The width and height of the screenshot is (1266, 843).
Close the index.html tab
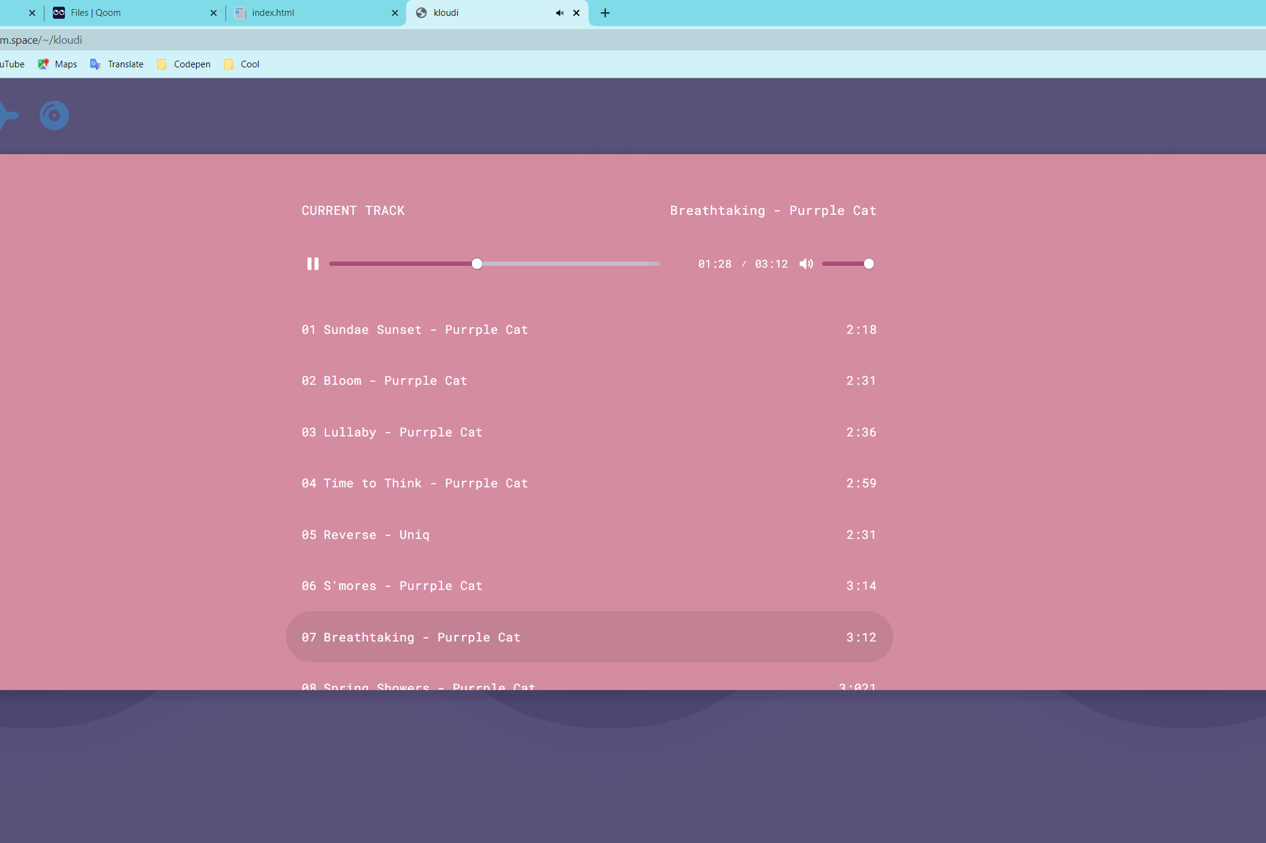pos(395,13)
